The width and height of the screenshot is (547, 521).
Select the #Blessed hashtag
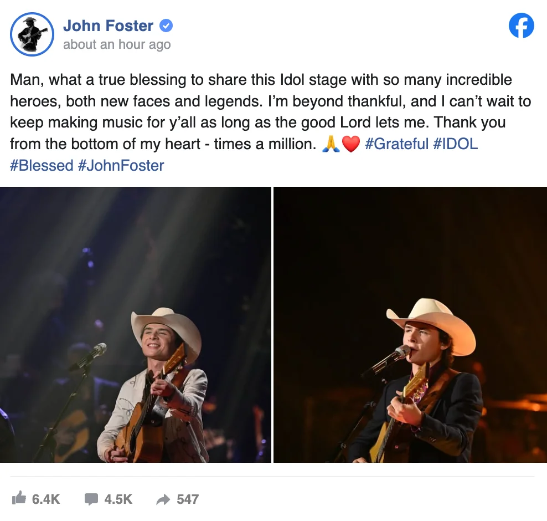(x=42, y=165)
